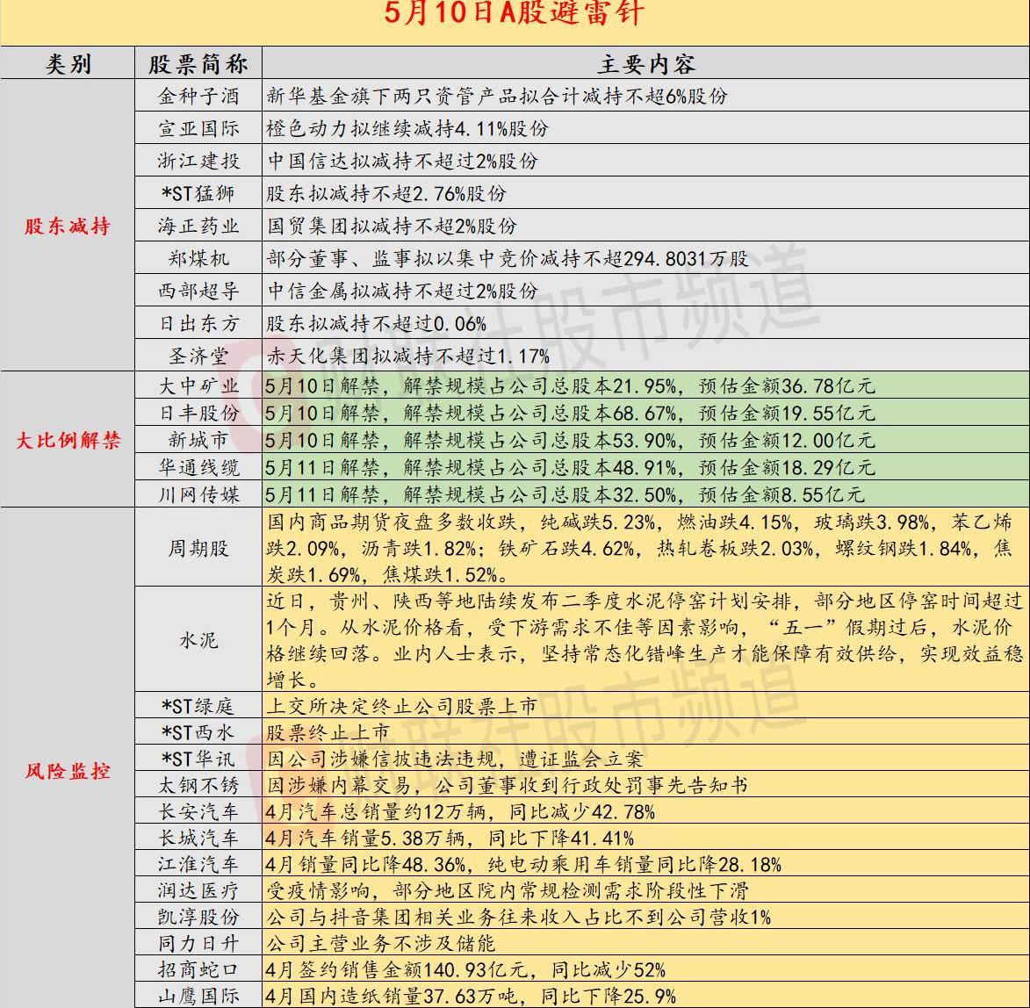
Task: Click the 同比下降41.41% content cell
Action: click(645, 838)
